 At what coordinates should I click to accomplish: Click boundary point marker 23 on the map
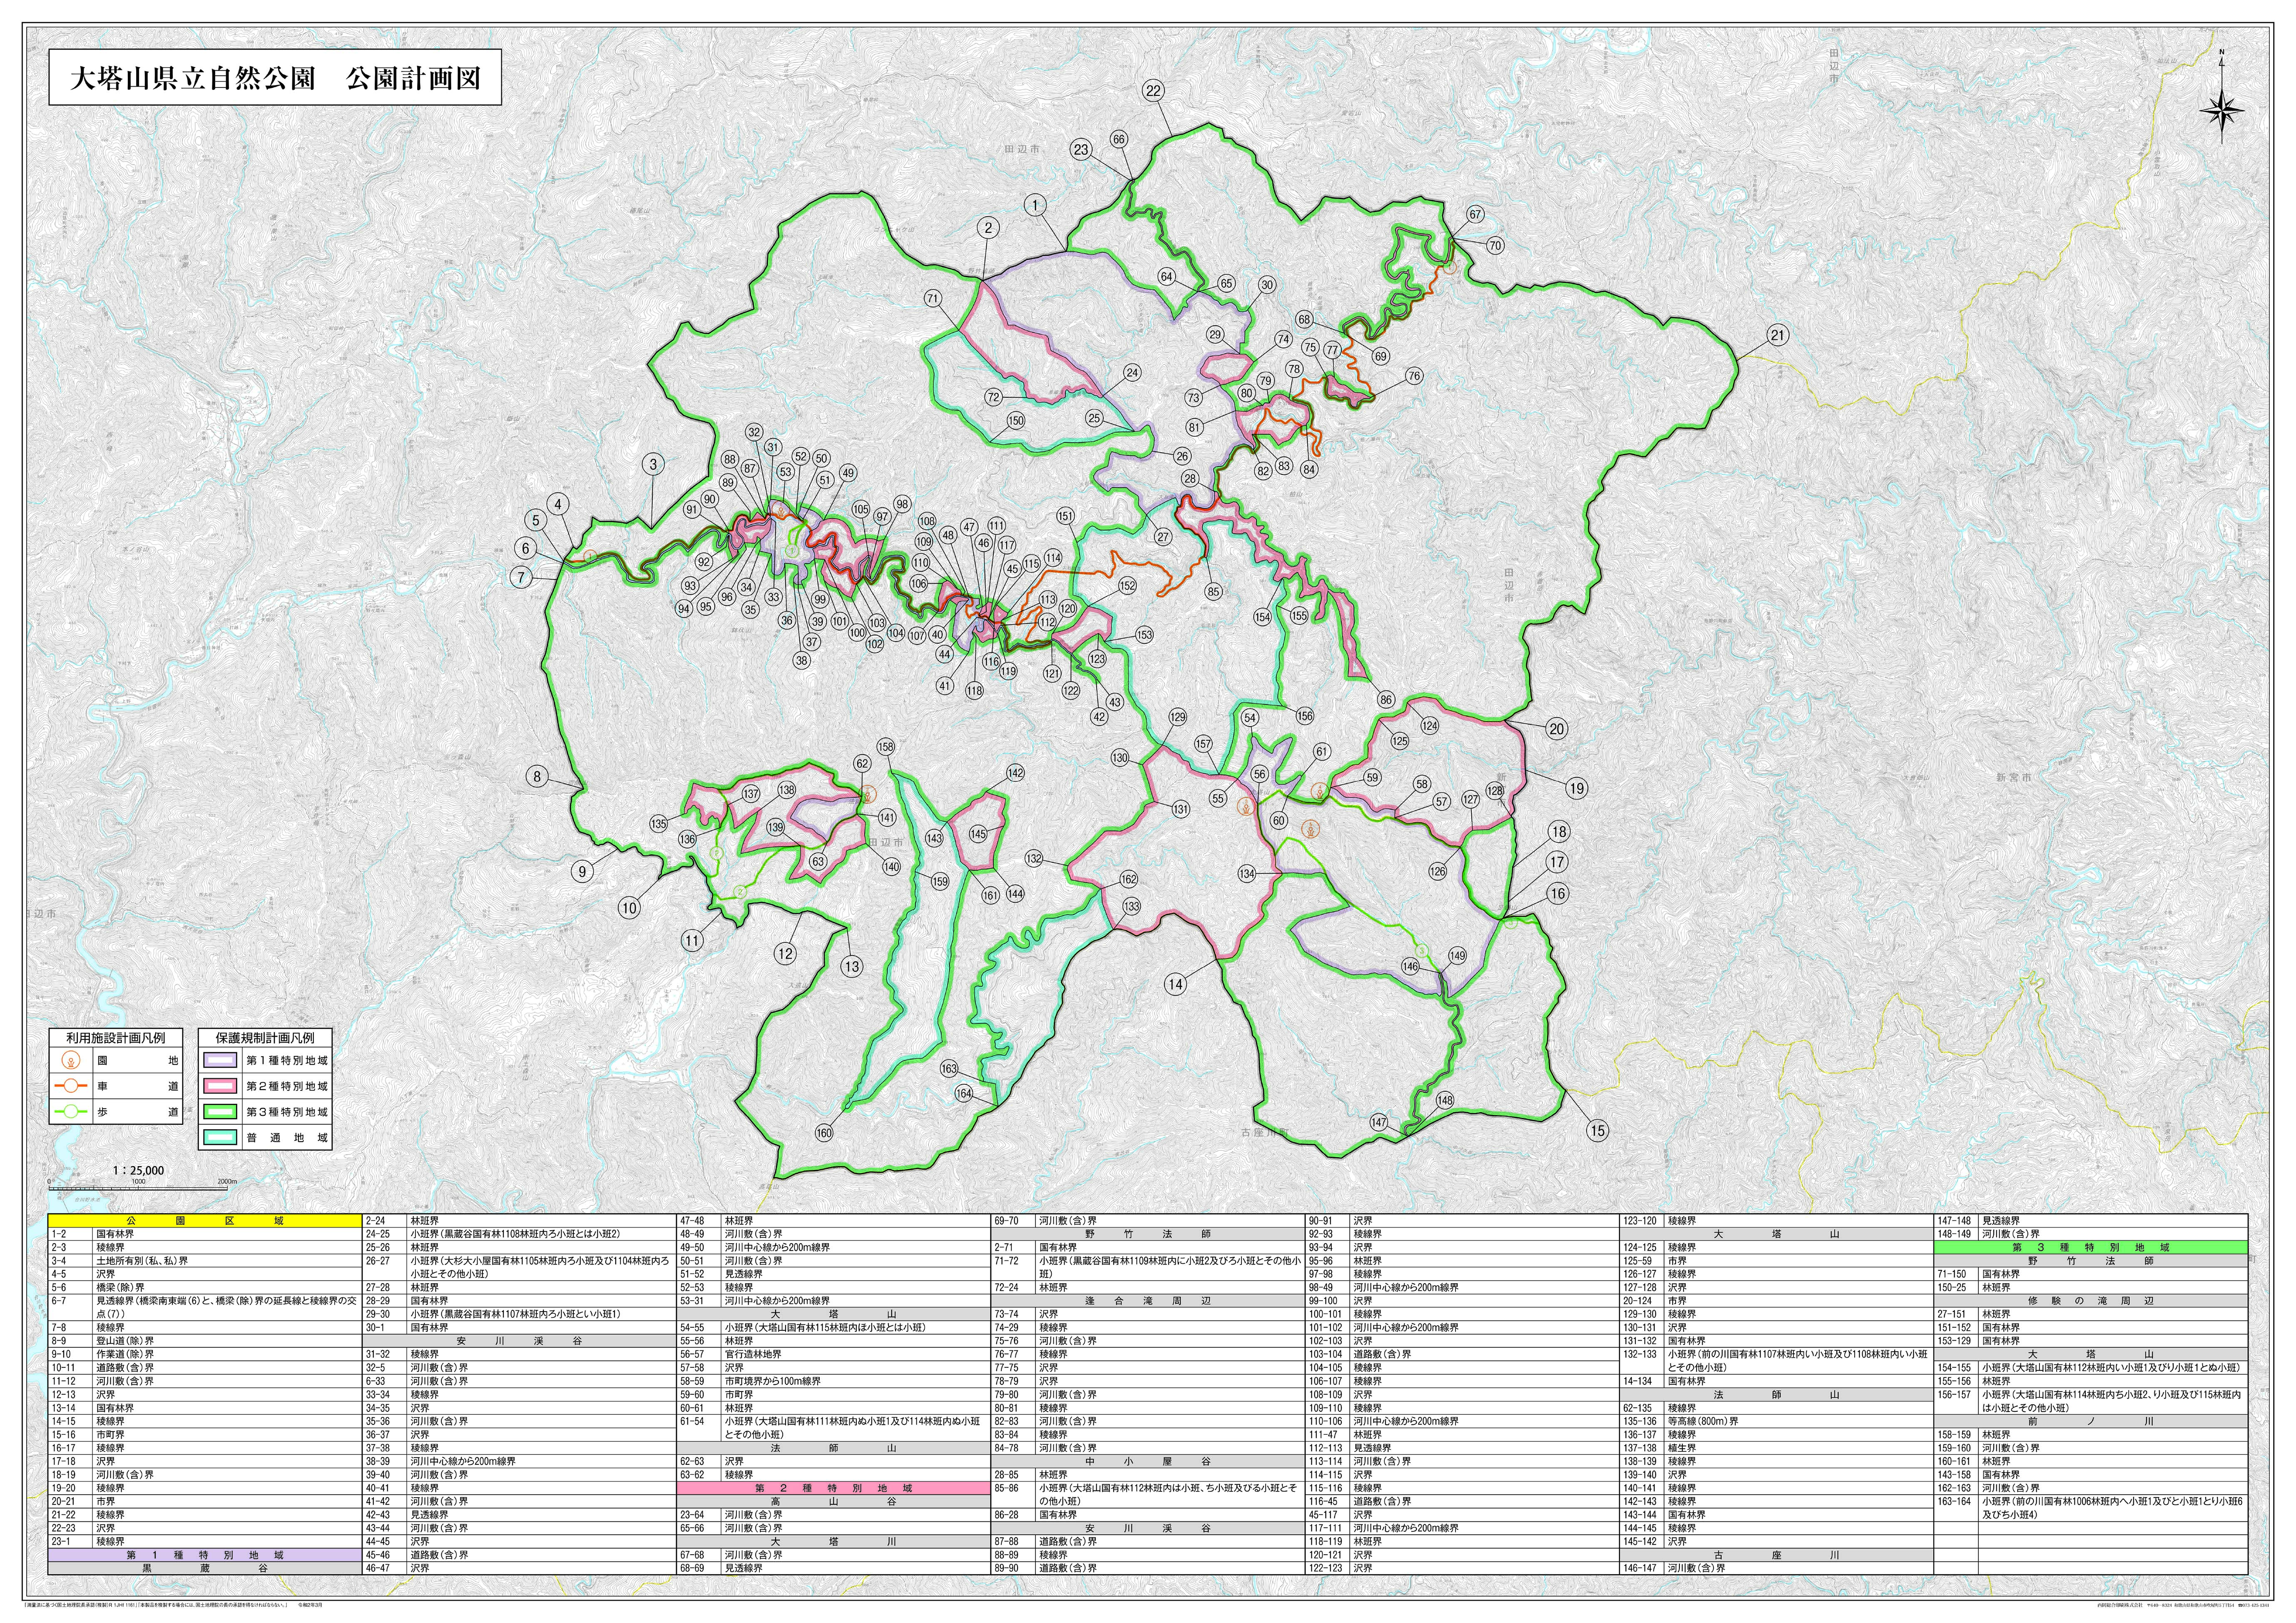tap(1081, 150)
